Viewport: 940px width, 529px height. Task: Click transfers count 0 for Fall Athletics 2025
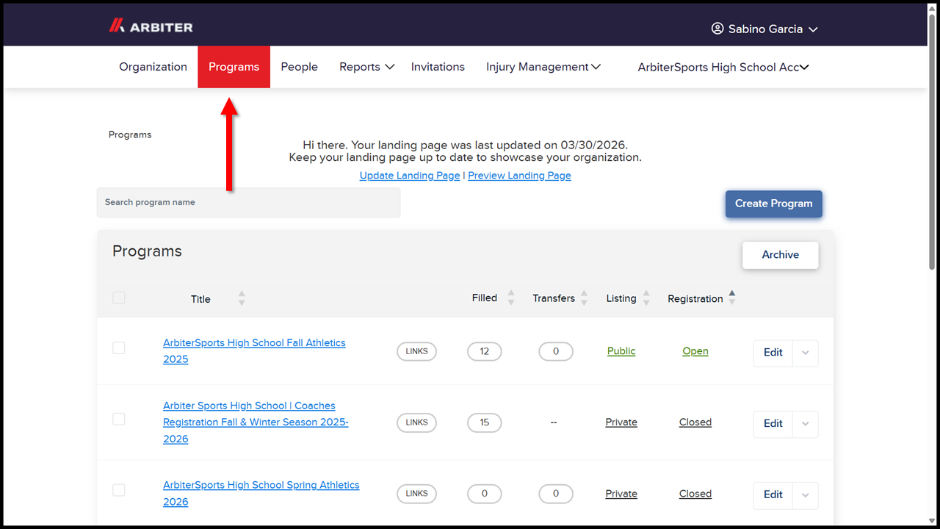(x=556, y=352)
